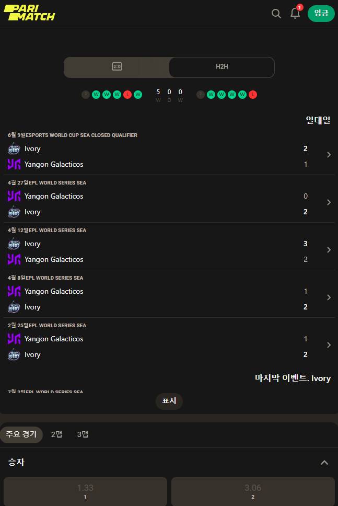
Task: Tap the green 입금 deposit button
Action: coord(321,13)
